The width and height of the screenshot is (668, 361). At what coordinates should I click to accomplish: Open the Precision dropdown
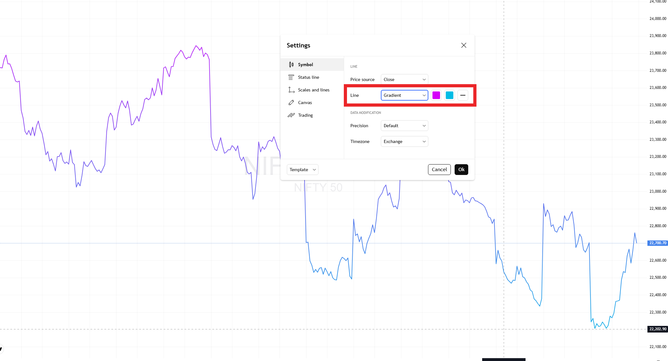click(404, 126)
